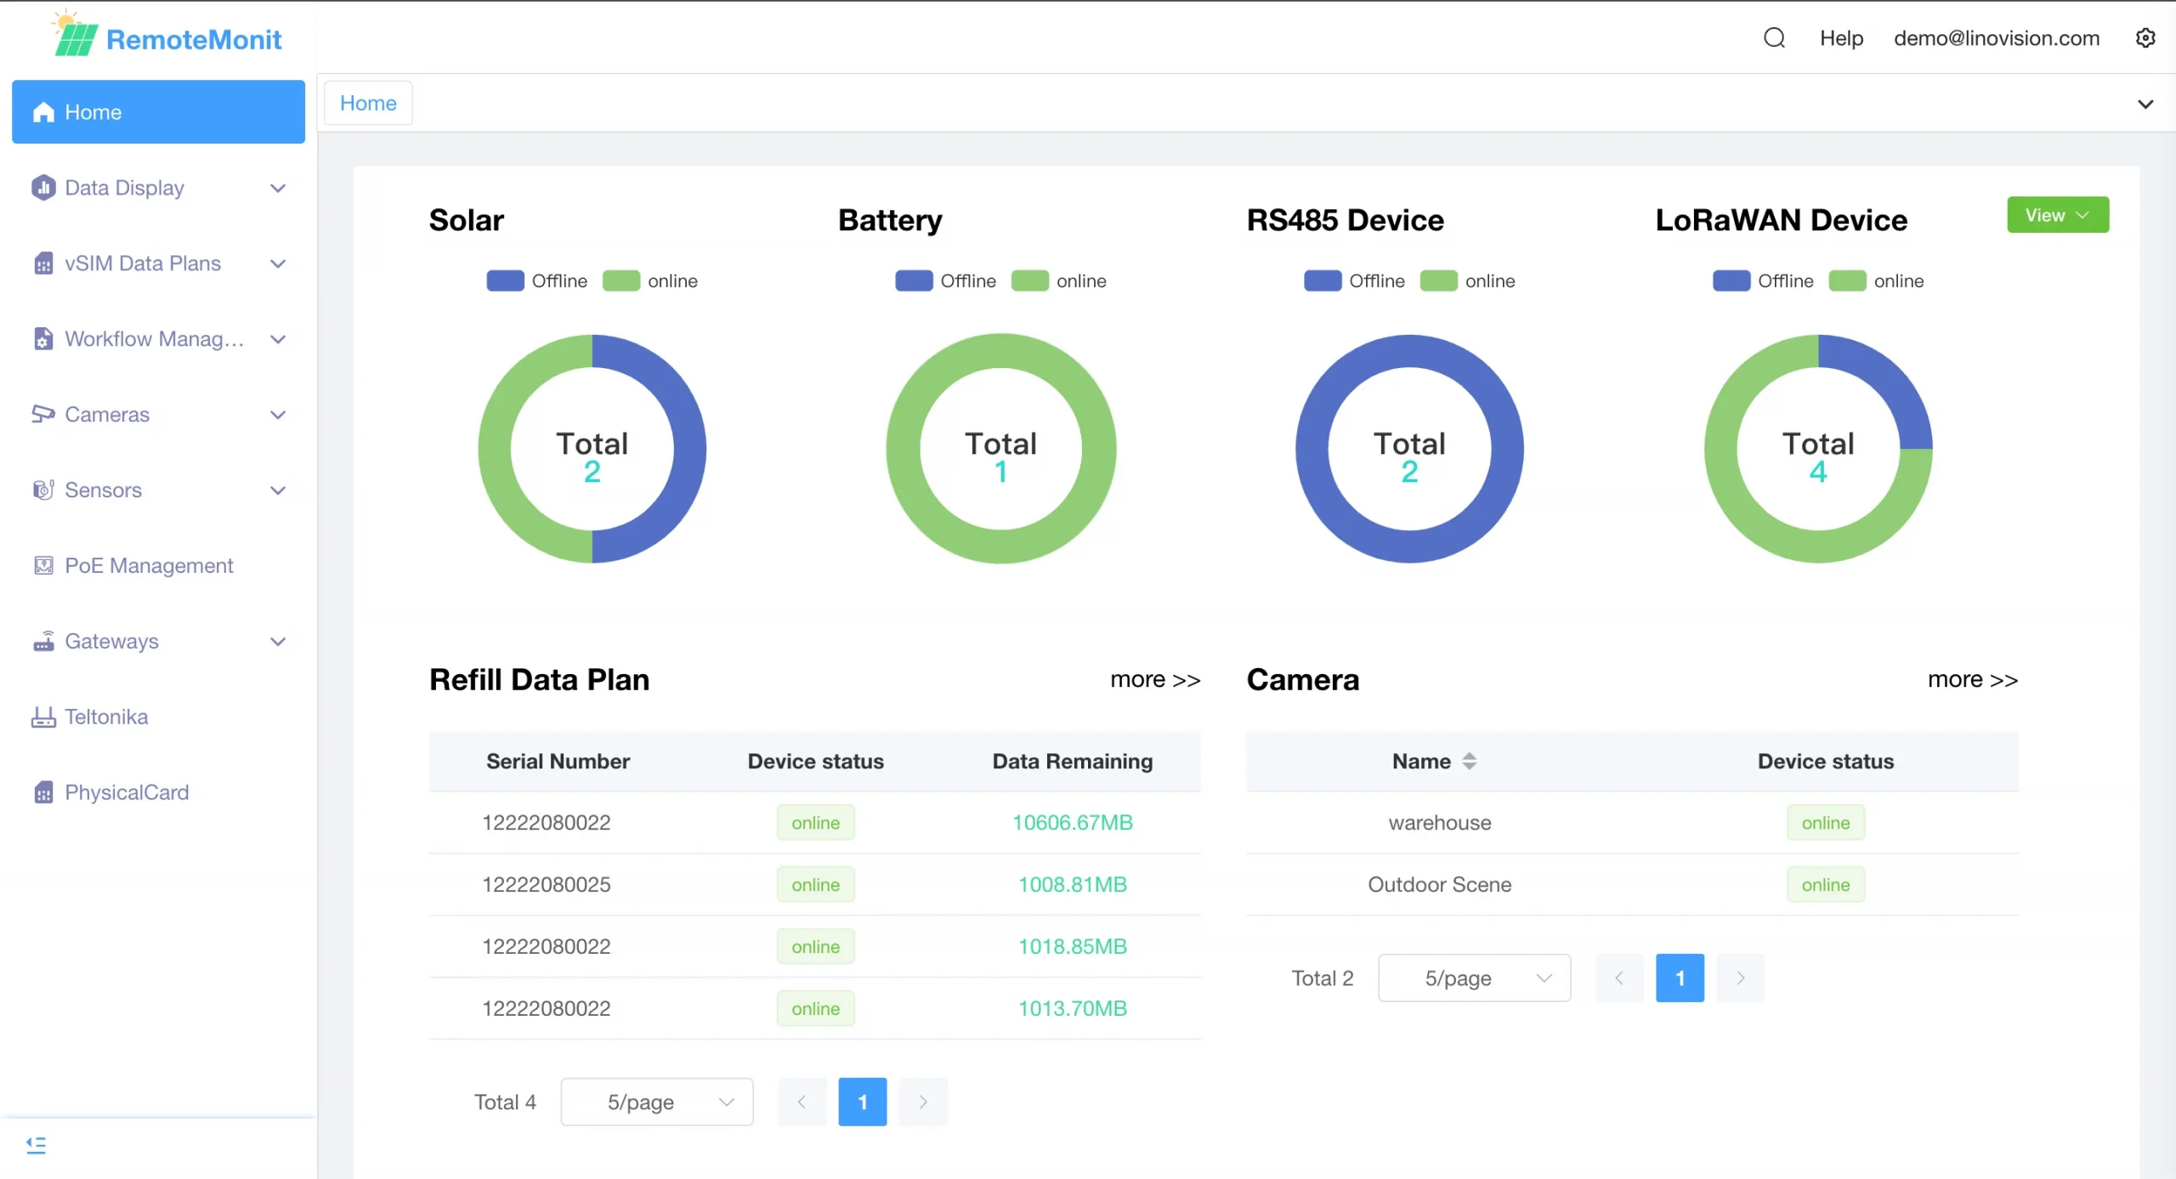Click the Teltonika router icon

coord(42,717)
